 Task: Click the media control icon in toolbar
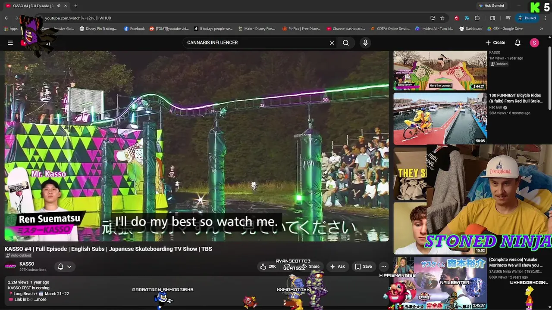[508, 18]
